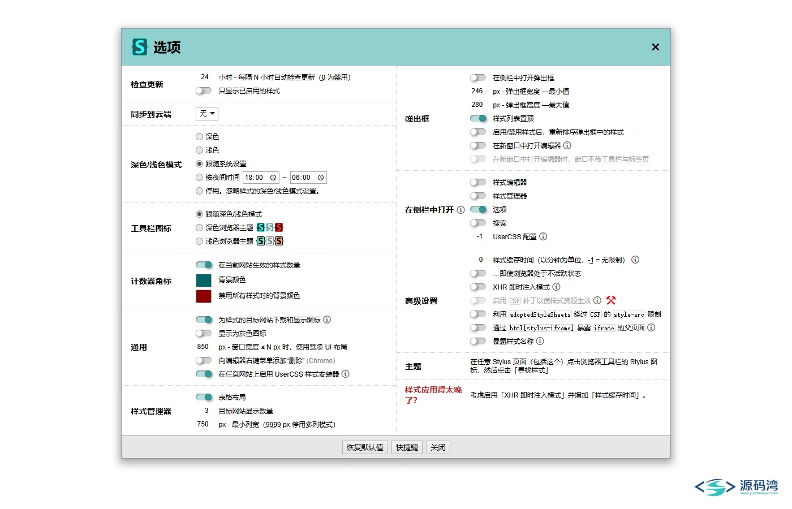Turn off 表格布局 in 样式管理器
The height and width of the screenshot is (509, 792).
[204, 397]
